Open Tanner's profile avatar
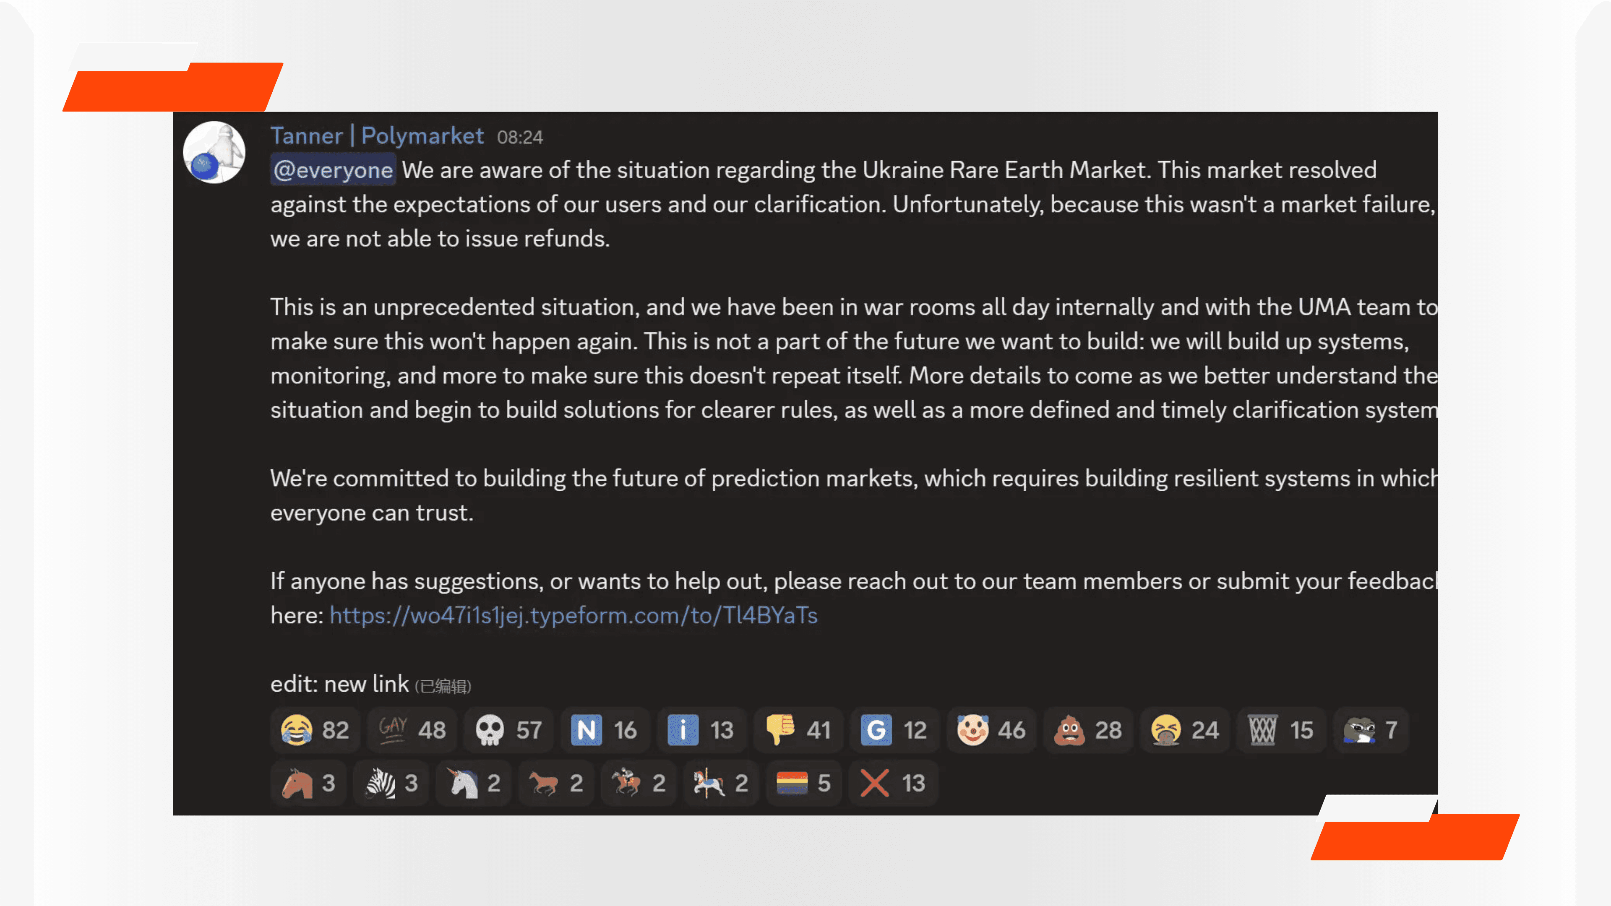The height and width of the screenshot is (906, 1611). (x=214, y=152)
